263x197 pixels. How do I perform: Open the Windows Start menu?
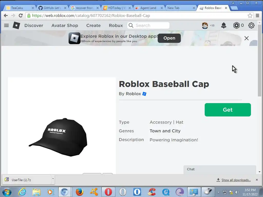7,192
